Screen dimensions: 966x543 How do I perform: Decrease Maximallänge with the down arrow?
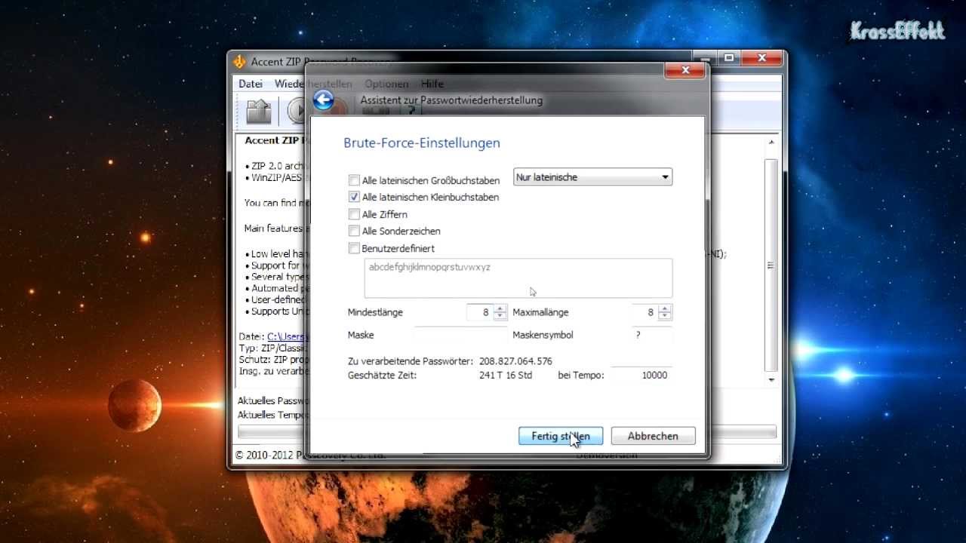[x=665, y=316]
